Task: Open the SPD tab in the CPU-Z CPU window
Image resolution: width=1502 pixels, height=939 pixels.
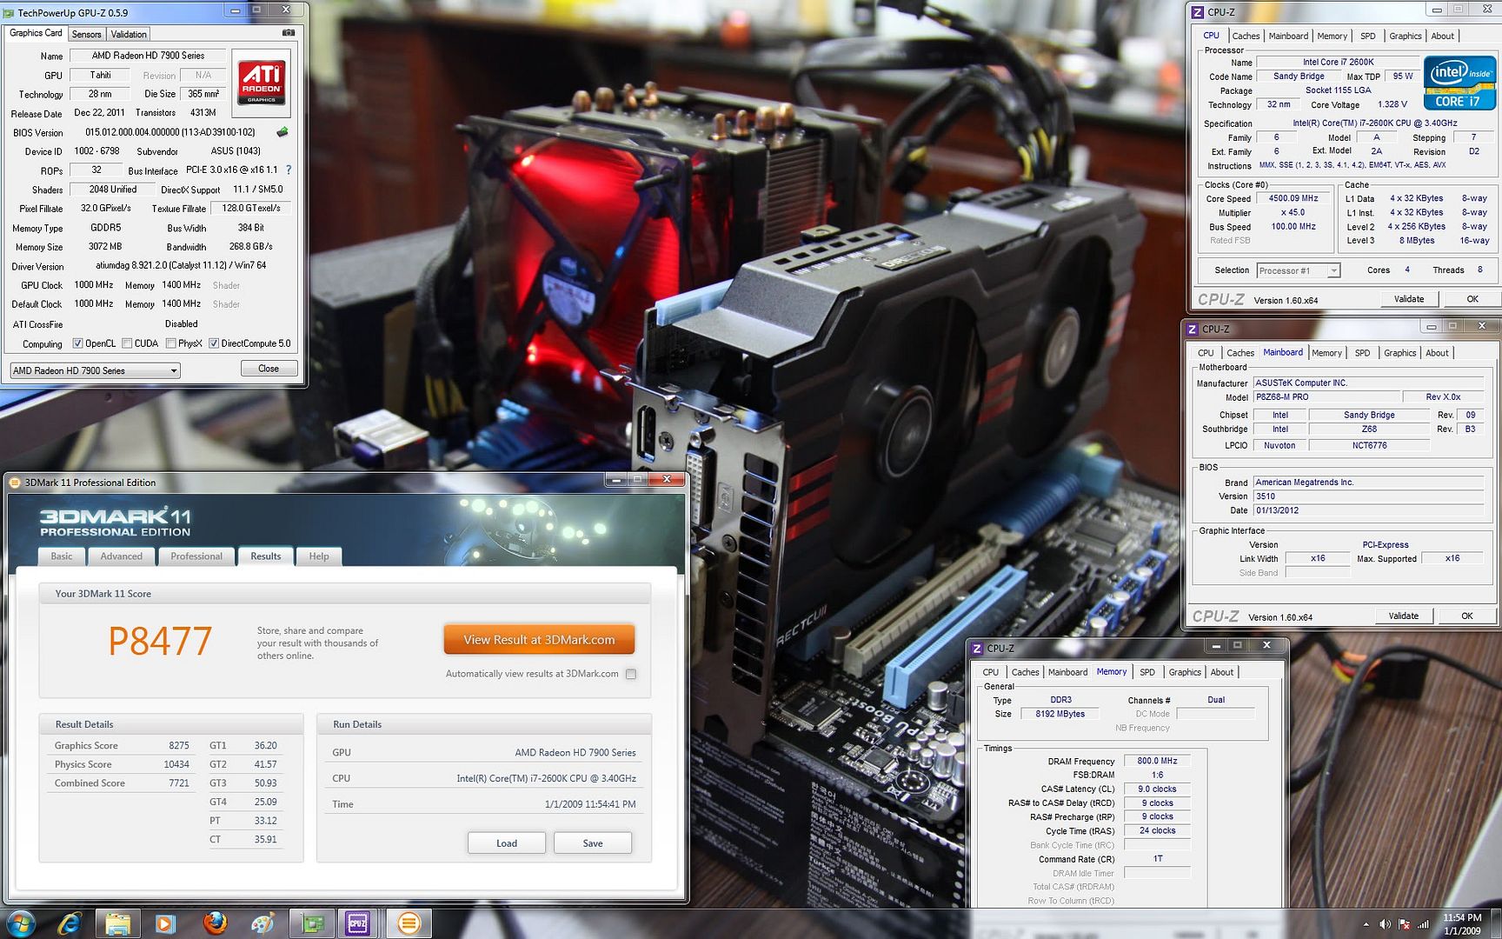Action: coord(1368,36)
